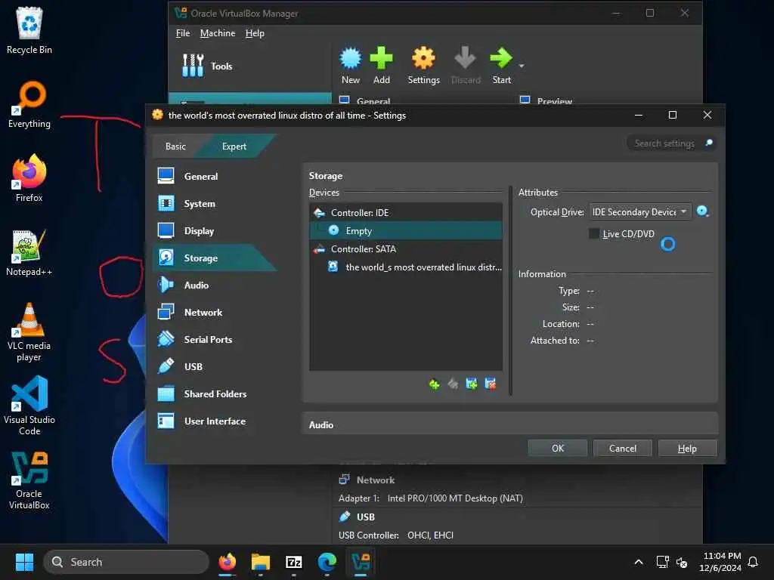Click Help in the Settings dialog

pos(687,448)
